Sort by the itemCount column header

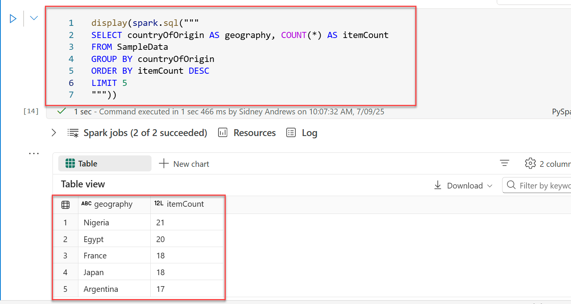tap(187, 204)
